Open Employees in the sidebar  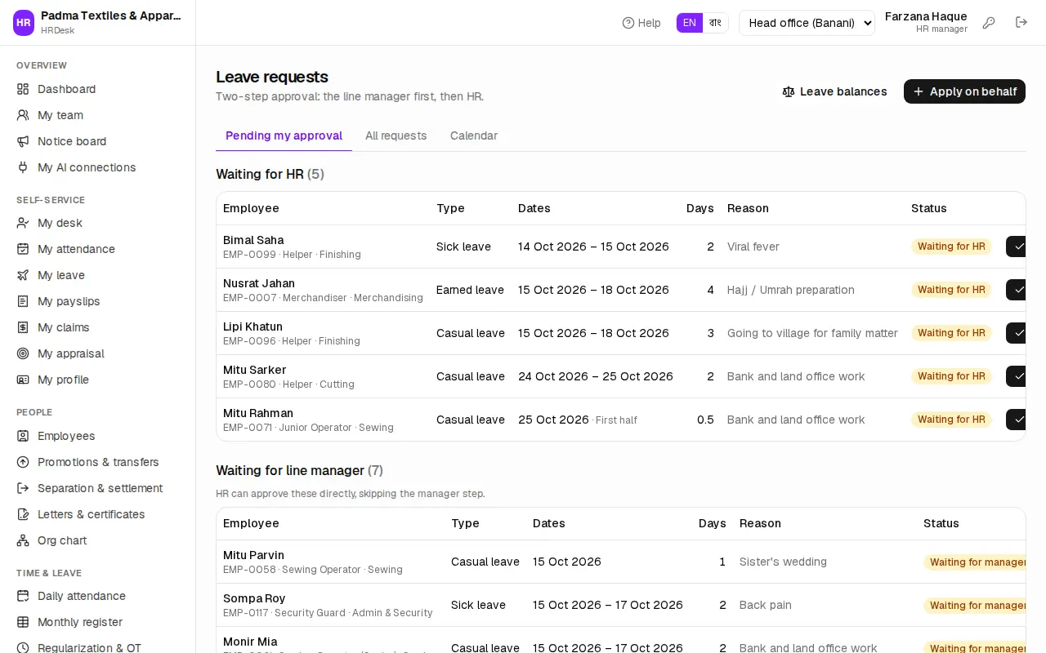point(98,436)
